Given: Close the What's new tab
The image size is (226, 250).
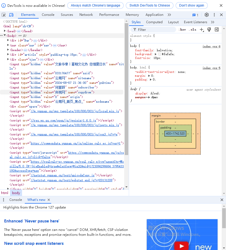Looking at the screenshot, I should (x=49, y=200).
